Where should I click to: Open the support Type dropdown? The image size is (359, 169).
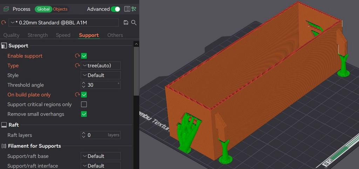tap(101, 65)
